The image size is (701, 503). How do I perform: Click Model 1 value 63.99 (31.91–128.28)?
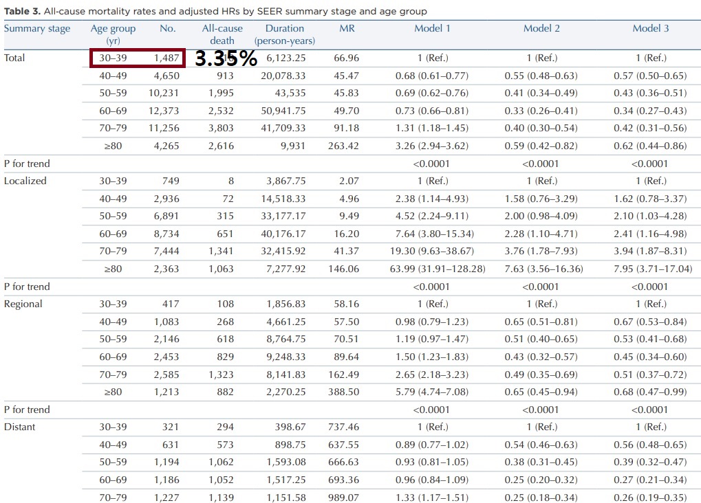point(438,269)
